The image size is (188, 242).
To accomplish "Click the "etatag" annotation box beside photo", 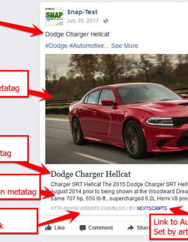I will click(14, 84).
